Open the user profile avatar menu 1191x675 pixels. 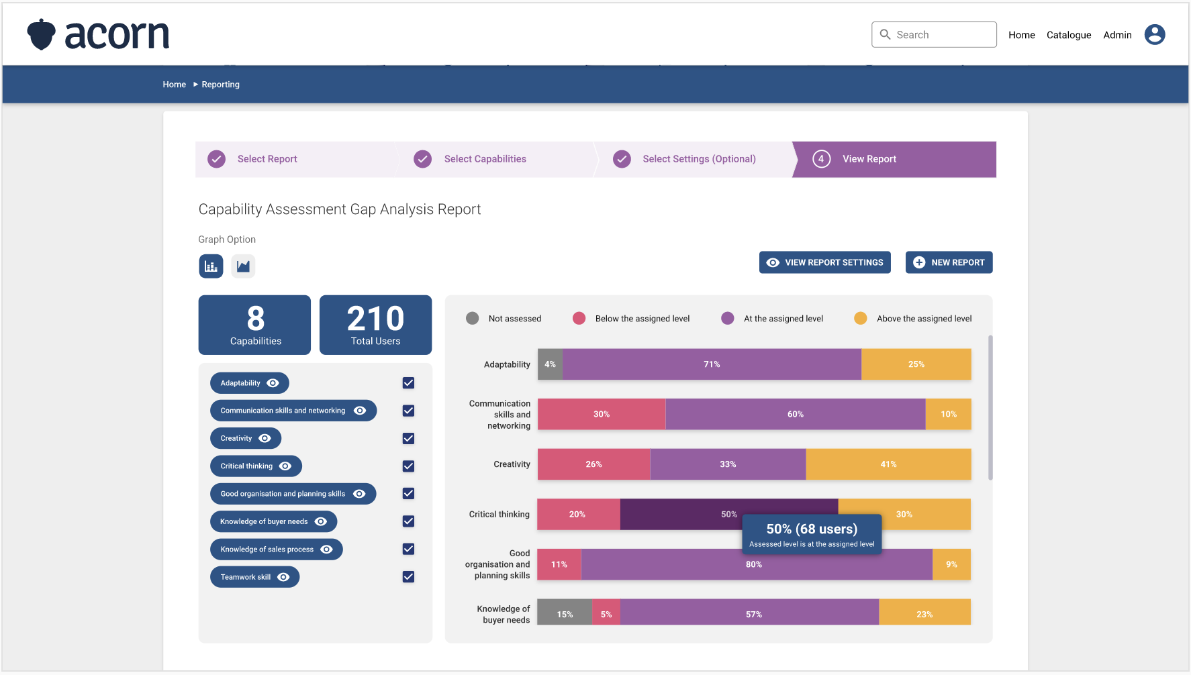click(x=1155, y=34)
